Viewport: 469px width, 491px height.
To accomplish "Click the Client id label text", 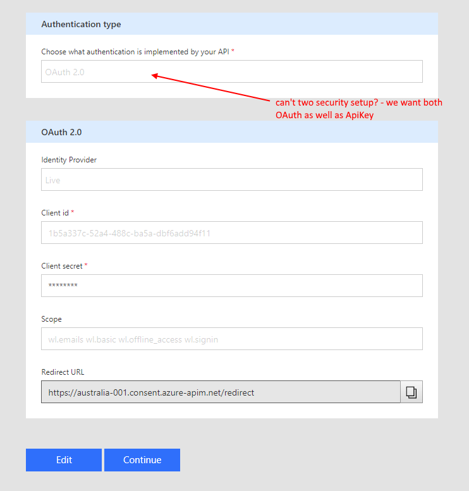I will tap(55, 213).
